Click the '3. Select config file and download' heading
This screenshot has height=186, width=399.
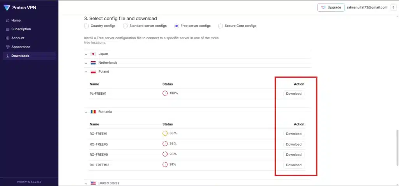coord(120,19)
